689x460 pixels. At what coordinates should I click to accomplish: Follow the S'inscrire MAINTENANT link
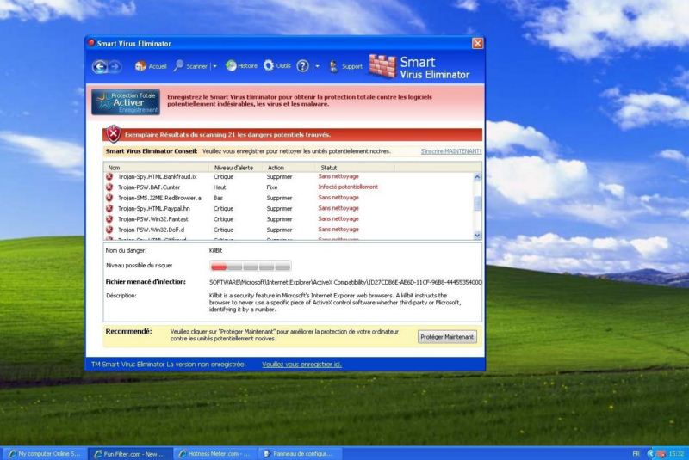pyautogui.click(x=450, y=151)
